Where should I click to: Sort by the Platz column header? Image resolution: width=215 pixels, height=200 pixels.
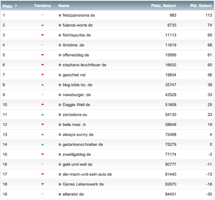pos(7,6)
